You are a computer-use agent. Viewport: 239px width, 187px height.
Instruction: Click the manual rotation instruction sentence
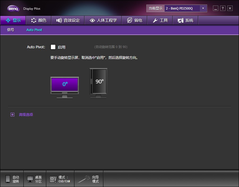pyautogui.click(x=94, y=58)
